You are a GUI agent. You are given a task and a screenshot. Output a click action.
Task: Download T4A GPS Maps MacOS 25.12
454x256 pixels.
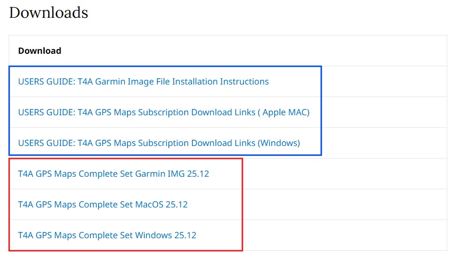click(103, 205)
